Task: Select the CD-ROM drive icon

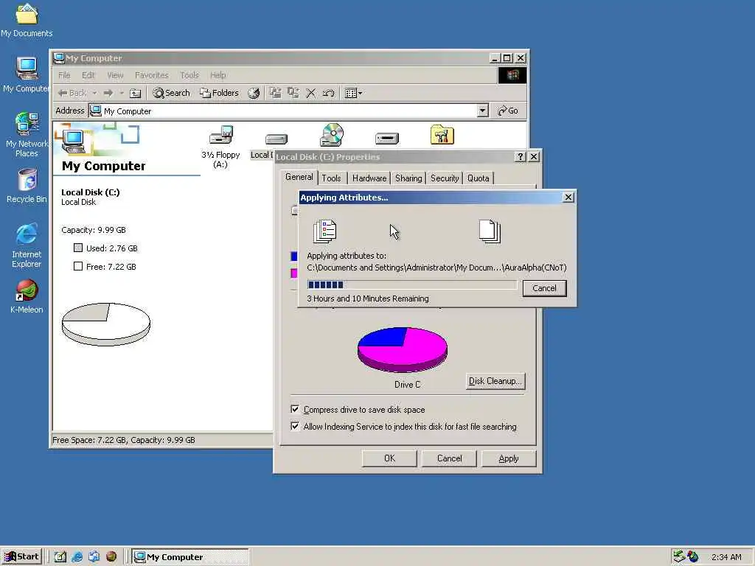Action: [332, 135]
